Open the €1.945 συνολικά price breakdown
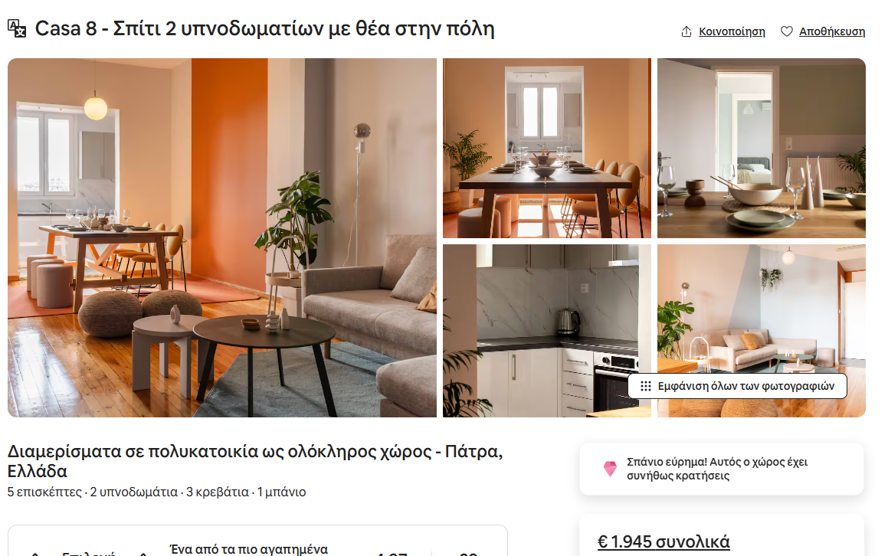 [x=664, y=542]
